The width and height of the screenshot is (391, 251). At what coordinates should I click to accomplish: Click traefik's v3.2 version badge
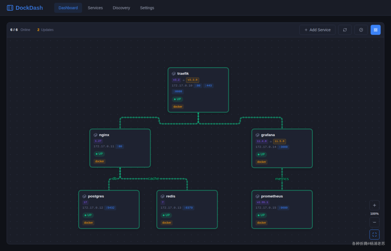tap(176, 80)
